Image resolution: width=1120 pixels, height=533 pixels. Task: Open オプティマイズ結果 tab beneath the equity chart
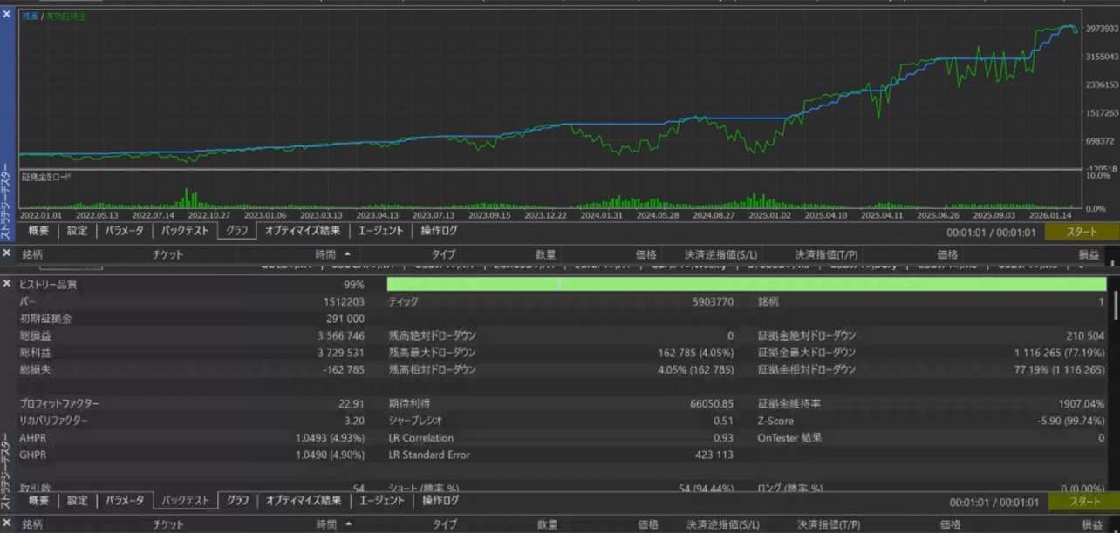pyautogui.click(x=303, y=231)
